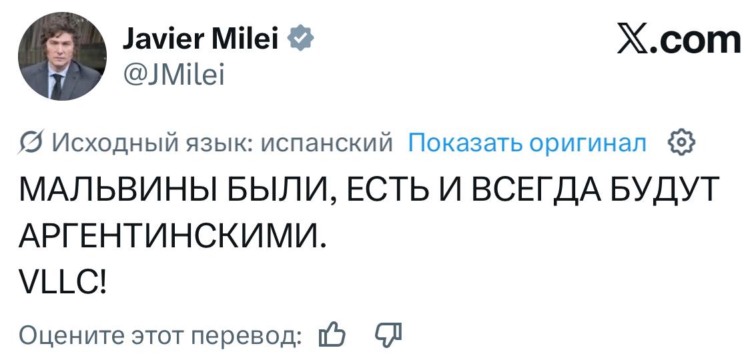Open translation settings gear icon
748x362 pixels.
(x=681, y=143)
